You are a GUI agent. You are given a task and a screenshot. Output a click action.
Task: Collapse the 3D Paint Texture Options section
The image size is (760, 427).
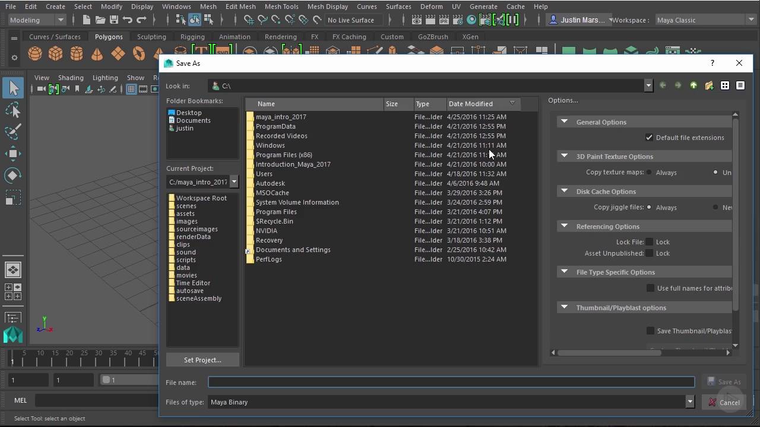(564, 156)
